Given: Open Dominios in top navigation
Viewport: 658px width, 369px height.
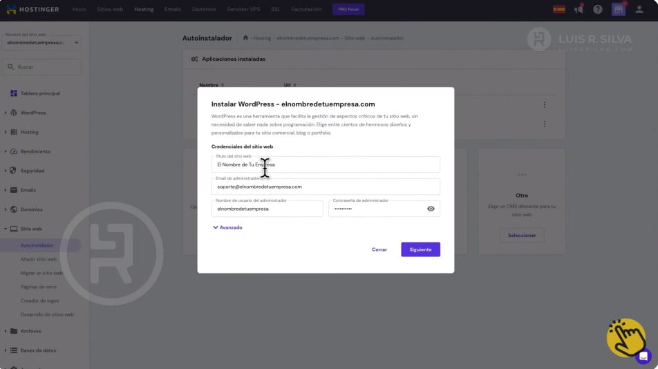Looking at the screenshot, I should click(x=204, y=9).
